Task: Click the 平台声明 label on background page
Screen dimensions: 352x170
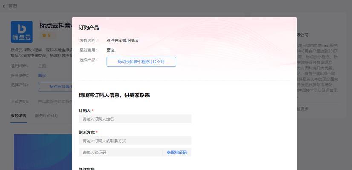Action: [x=20, y=102]
